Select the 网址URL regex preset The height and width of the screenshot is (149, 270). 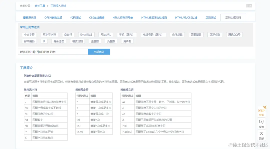[x=105, y=34]
